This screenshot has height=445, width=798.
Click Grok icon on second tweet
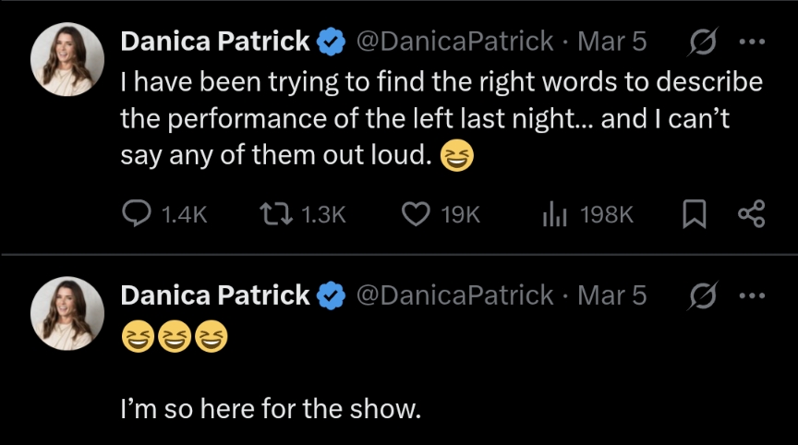pos(703,295)
